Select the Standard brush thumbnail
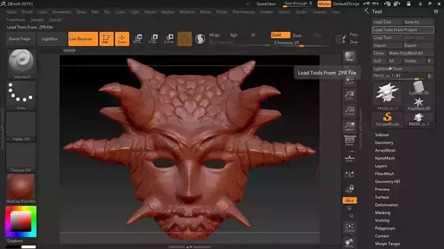The image size is (444, 249). [21, 64]
